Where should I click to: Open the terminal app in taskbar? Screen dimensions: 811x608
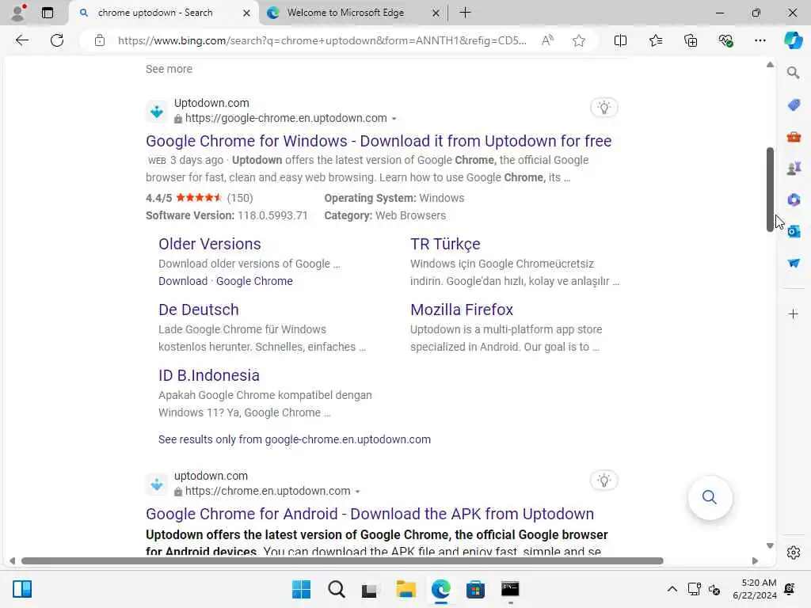[510, 589]
